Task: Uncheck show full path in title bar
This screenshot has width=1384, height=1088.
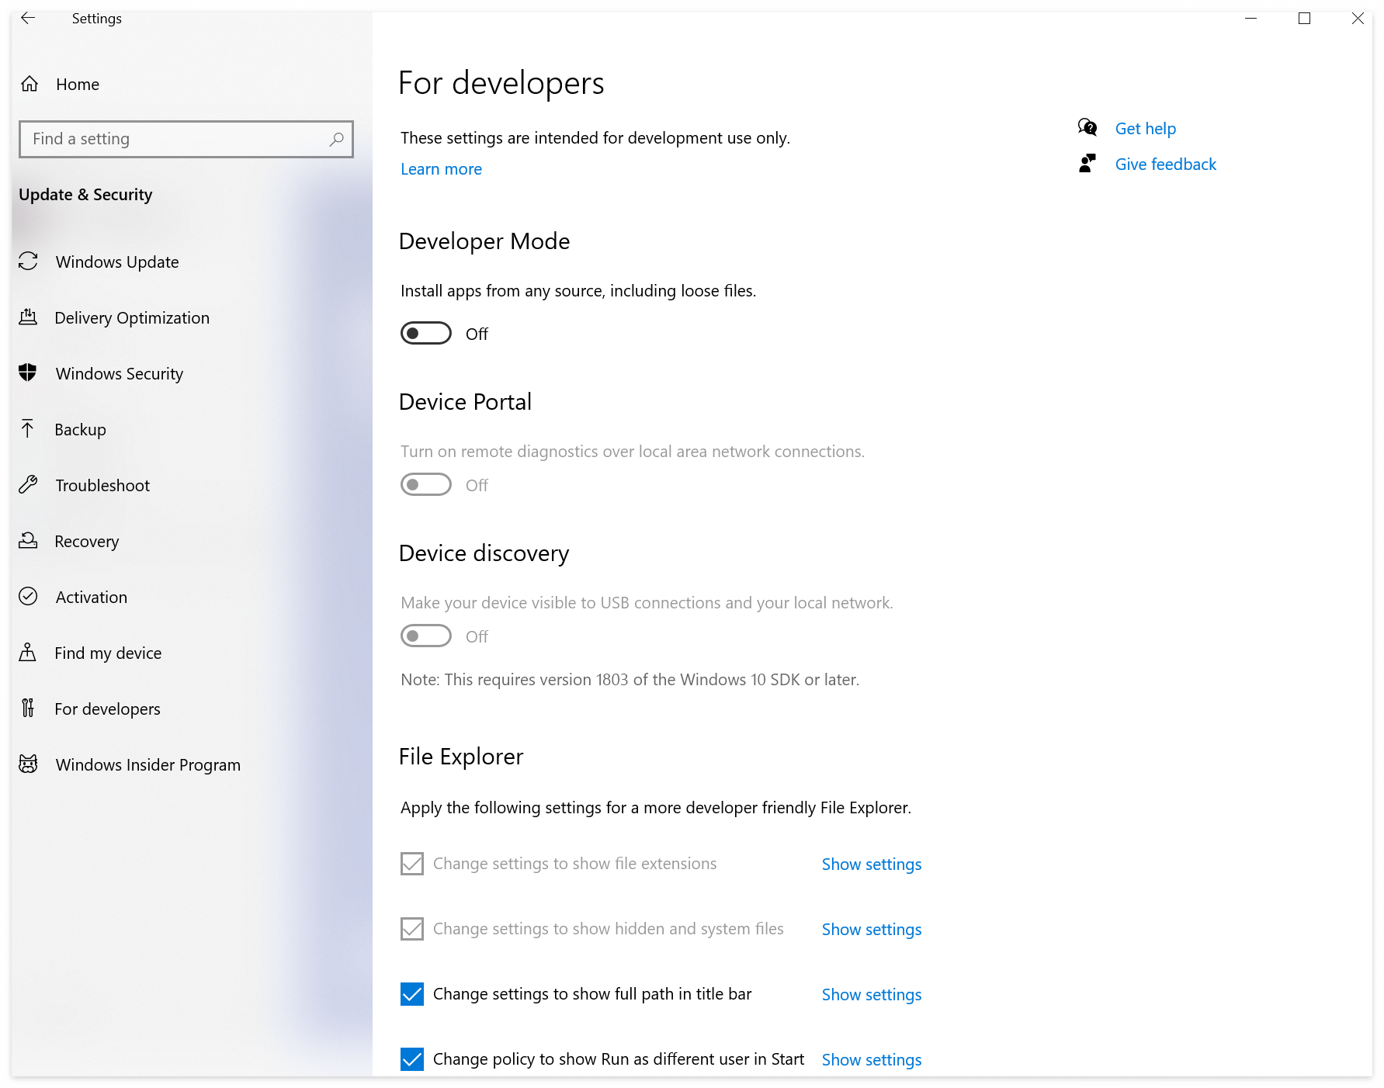Action: coord(412,994)
